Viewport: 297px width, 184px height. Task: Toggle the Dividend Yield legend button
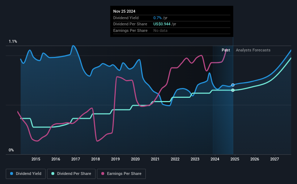26,174
